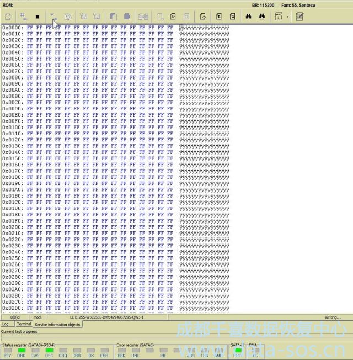This screenshot has height=360, width=353.
Task: Click the first FF byte in row 0x0150
Action: (x=30, y=158)
